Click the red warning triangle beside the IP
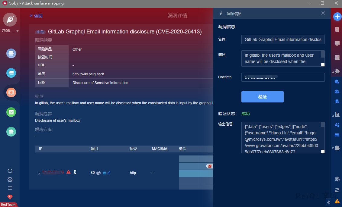342x207 pixels. 69,172
